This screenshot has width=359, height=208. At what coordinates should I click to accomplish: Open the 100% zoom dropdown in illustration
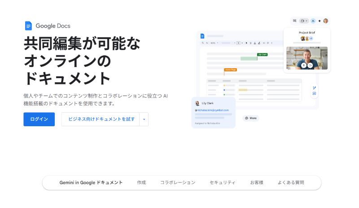click(x=215, y=43)
